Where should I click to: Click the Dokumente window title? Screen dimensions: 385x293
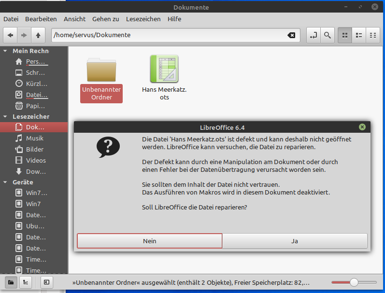tap(191, 7)
